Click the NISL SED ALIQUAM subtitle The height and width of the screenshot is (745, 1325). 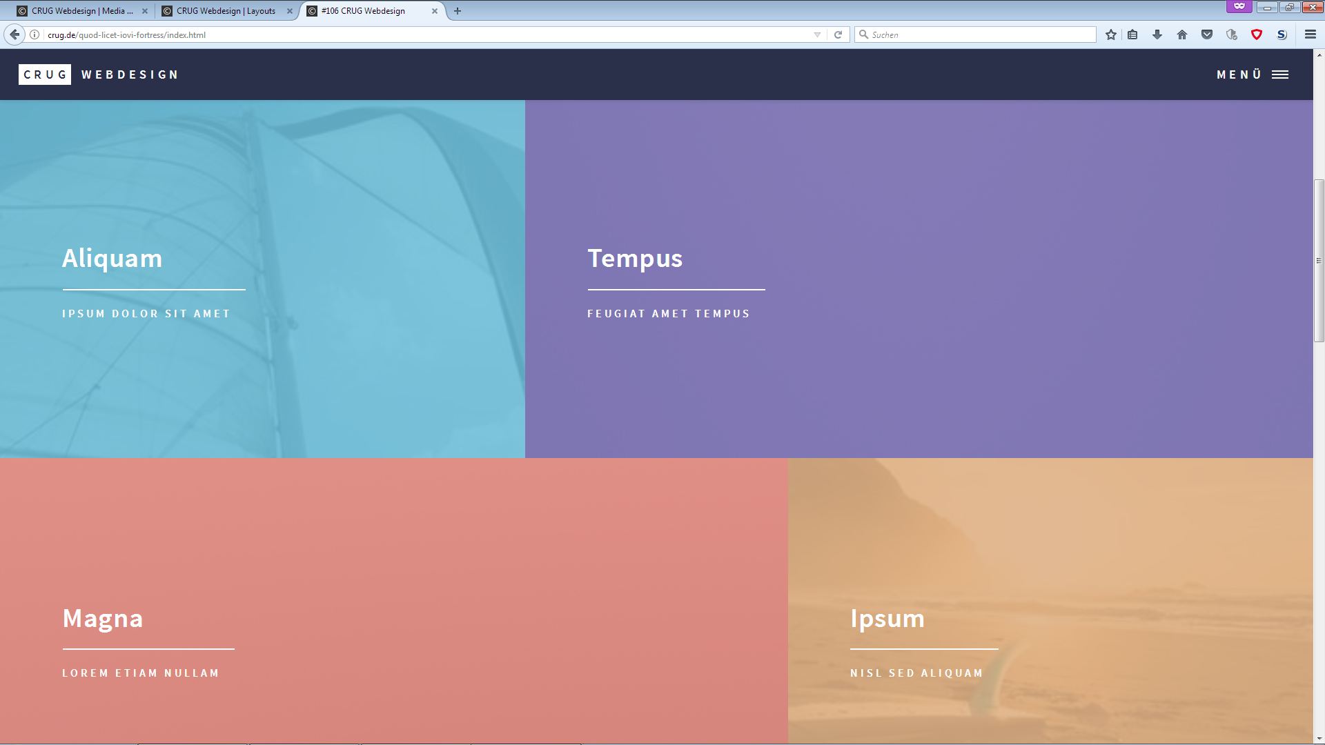(916, 673)
